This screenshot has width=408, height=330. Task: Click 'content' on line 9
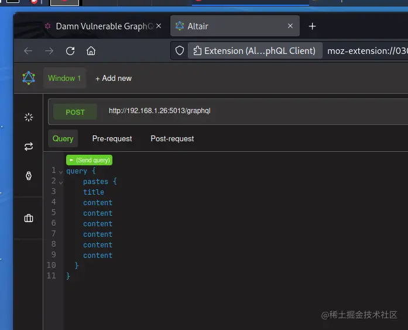[x=98, y=255]
